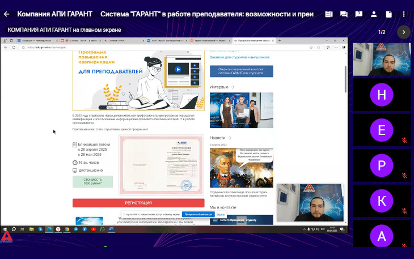Select the Программа повышения квалификации browser tab
This screenshot has height=259, width=414.
(254, 41)
